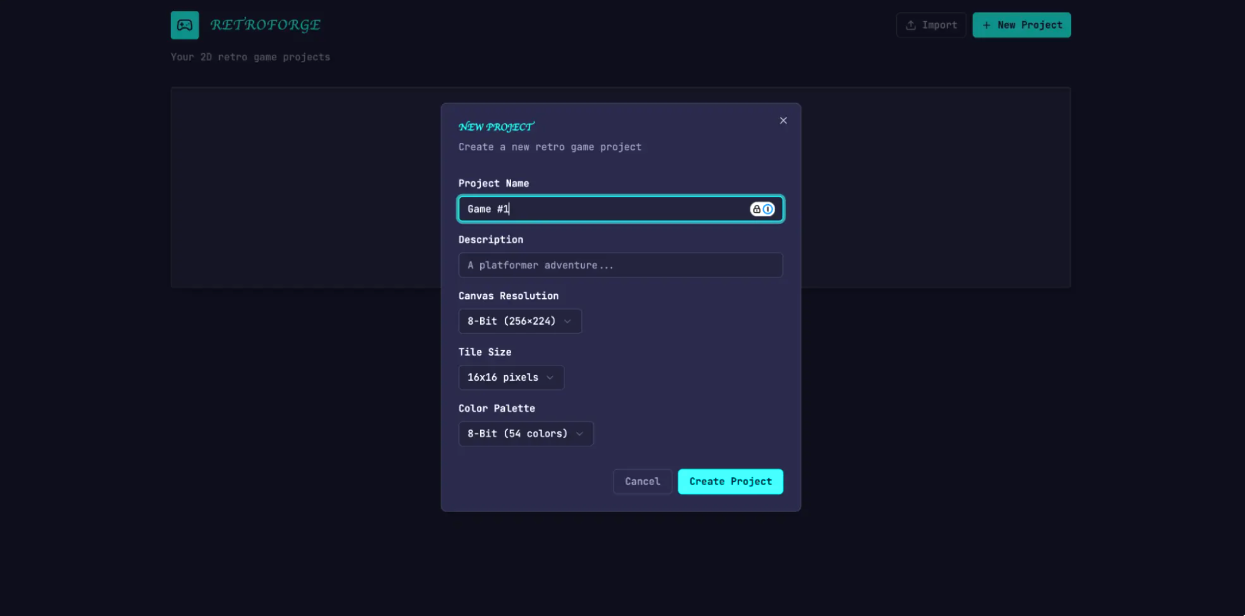Cancel the new project dialog
This screenshot has height=616, width=1245.
pos(642,482)
